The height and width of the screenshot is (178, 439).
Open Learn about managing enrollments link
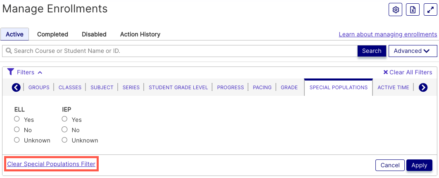pos(388,34)
